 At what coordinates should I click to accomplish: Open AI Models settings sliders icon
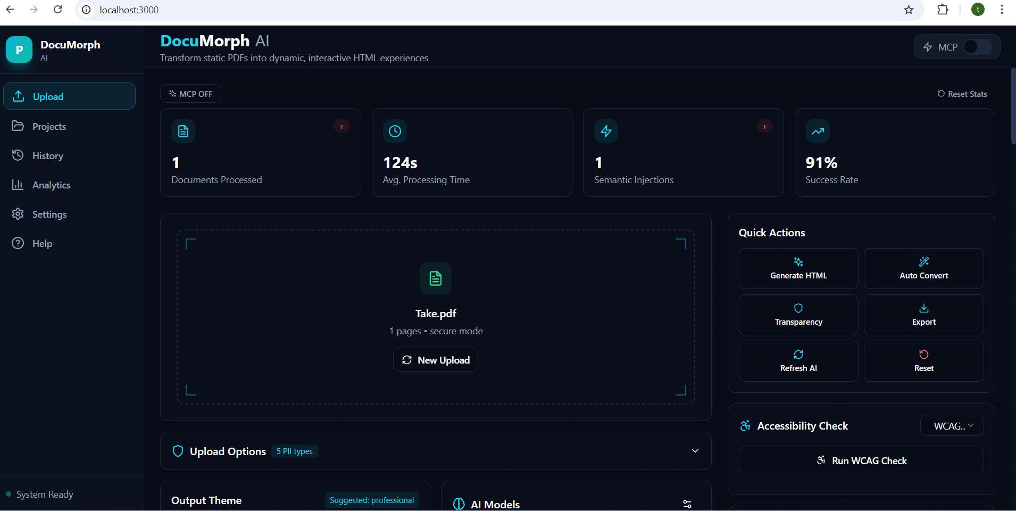coord(687,504)
